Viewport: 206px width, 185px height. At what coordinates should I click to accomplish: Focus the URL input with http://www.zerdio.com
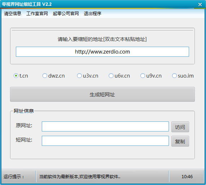coord(103,52)
